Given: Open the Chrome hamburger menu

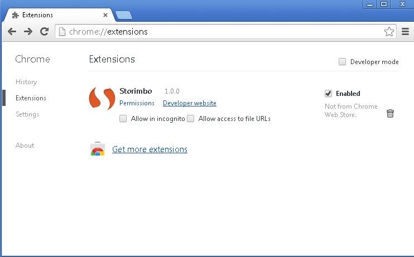Looking at the screenshot, I should pyautogui.click(x=405, y=32).
